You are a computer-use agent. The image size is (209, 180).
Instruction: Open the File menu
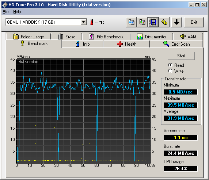point(5,12)
